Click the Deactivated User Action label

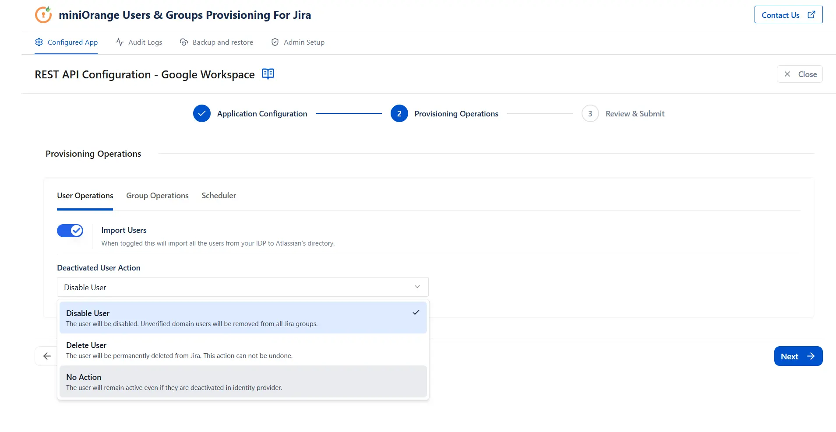tap(99, 268)
